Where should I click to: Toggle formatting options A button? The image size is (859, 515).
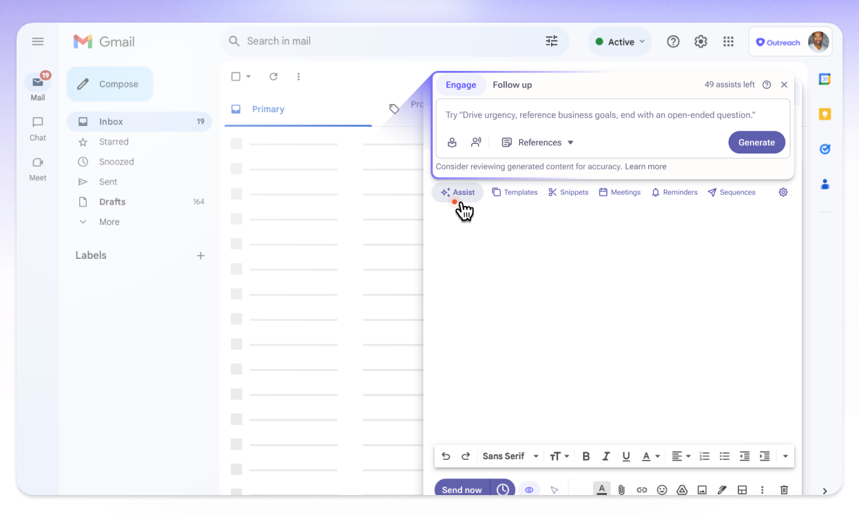(601, 489)
